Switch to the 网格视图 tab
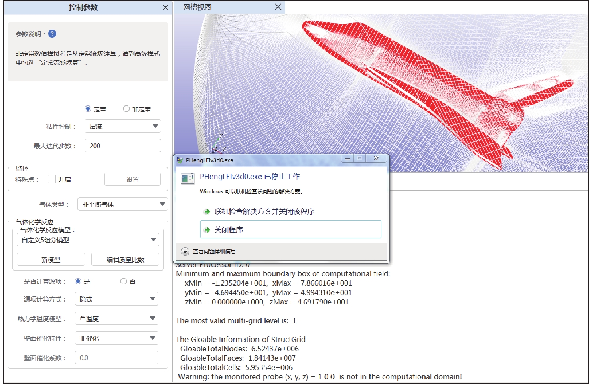 coord(198,7)
